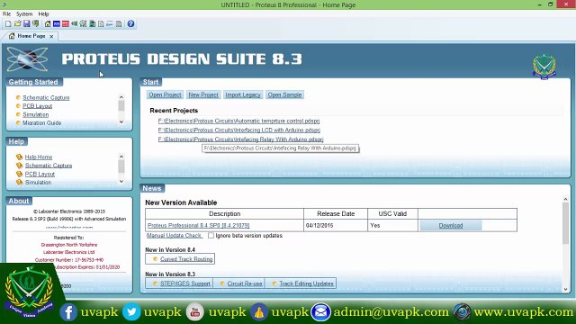This screenshot has width=576, height=324.
Task: Open the Design Explorer toolbar icon
Action: (x=92, y=24)
